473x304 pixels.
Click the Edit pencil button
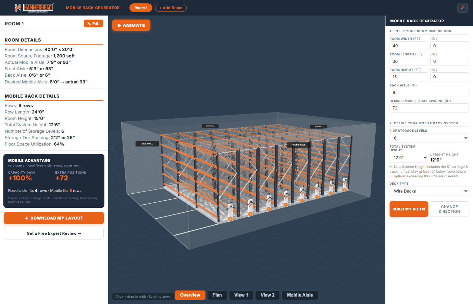coord(93,24)
